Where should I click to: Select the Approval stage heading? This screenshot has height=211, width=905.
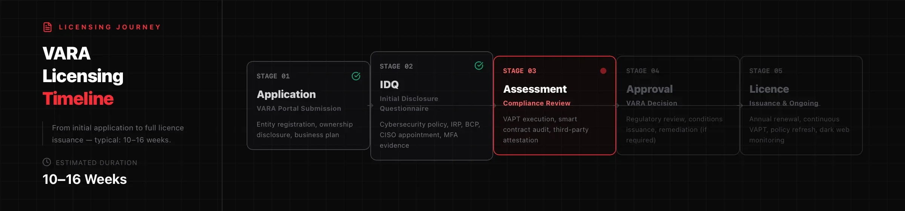point(649,89)
